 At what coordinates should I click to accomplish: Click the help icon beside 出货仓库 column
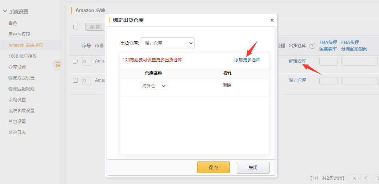tap(312, 46)
